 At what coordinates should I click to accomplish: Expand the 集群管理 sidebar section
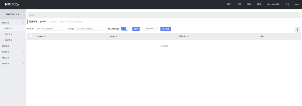(x=13, y=64)
